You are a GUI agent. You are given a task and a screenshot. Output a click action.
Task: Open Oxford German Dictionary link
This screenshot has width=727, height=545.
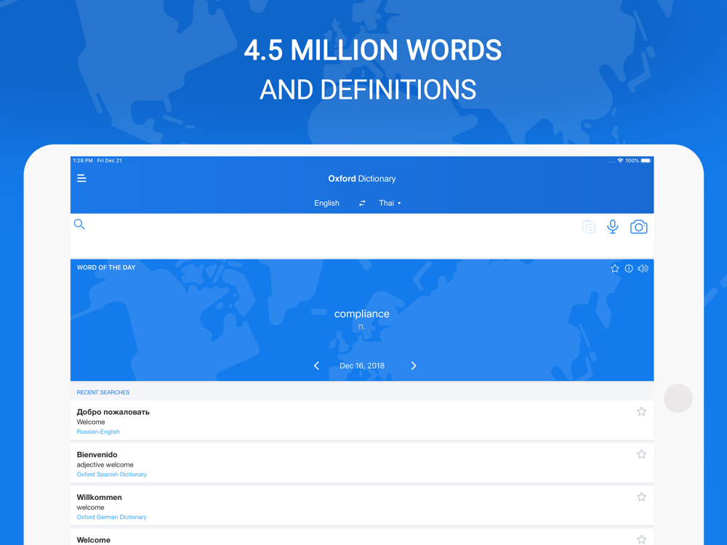[x=111, y=517]
